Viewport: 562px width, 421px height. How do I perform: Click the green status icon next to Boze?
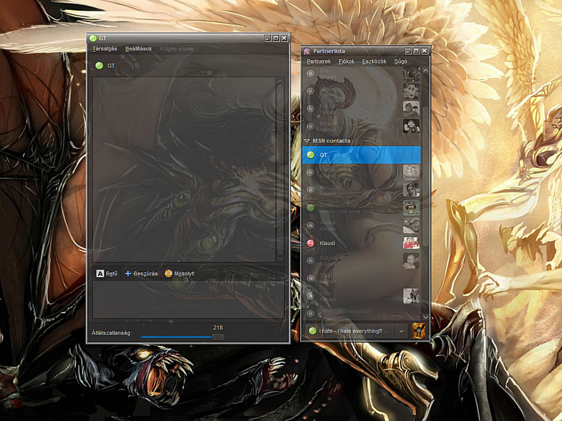[310, 208]
